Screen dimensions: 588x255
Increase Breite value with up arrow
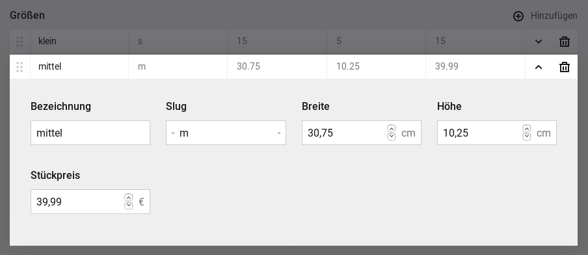click(x=391, y=129)
